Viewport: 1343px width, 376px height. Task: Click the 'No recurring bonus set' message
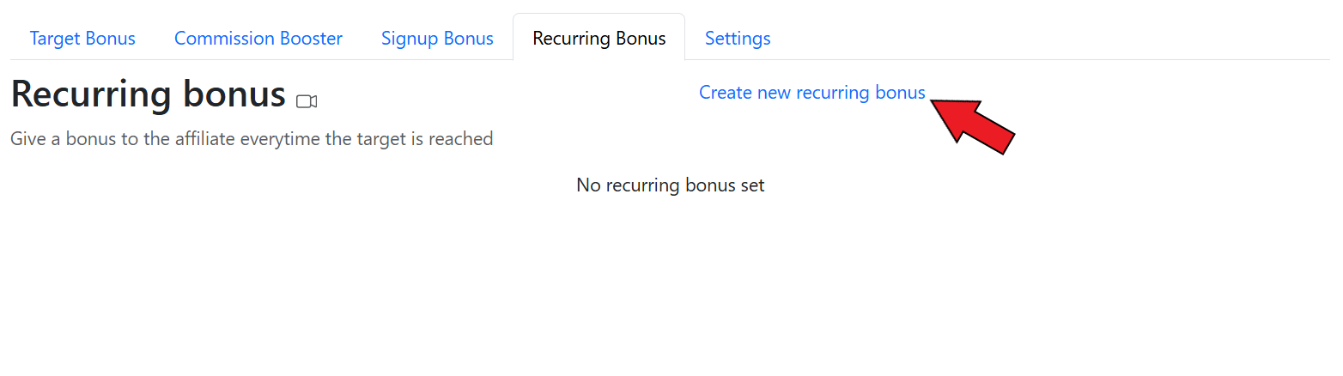(x=670, y=185)
